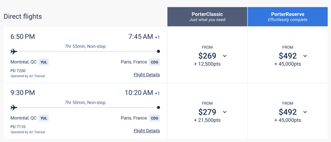Click the airplane icon on the 9:30 PM flight
The height and width of the screenshot is (142, 331).
click(14, 108)
